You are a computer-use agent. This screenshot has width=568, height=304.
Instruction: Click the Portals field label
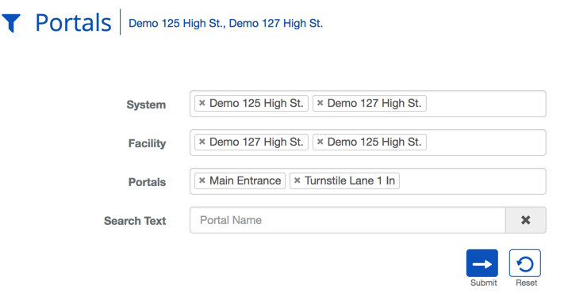(x=147, y=182)
